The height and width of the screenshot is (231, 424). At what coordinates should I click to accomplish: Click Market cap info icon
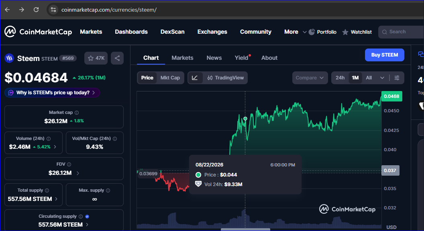click(x=77, y=113)
